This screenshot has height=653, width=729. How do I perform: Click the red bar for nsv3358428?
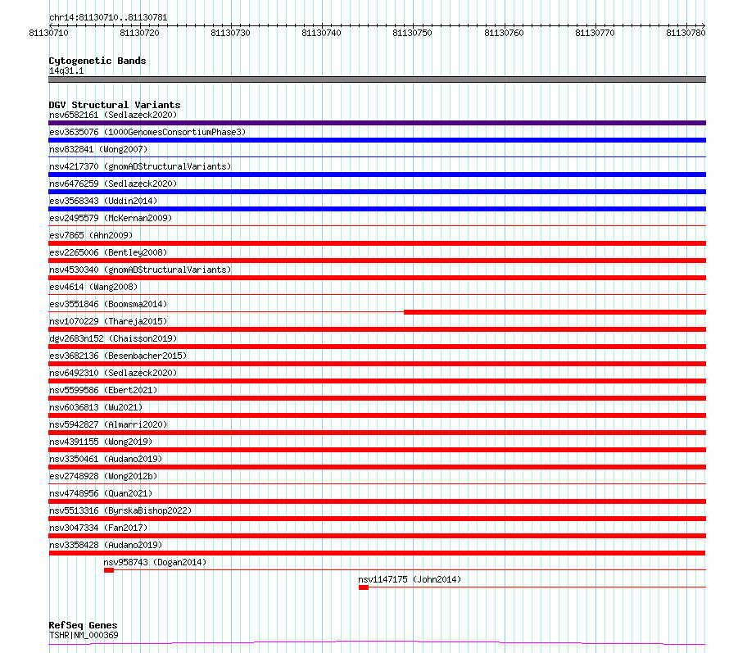tap(377, 553)
